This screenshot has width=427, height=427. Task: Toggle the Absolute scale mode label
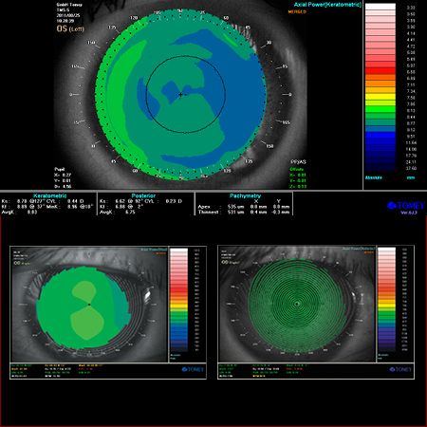(374, 177)
